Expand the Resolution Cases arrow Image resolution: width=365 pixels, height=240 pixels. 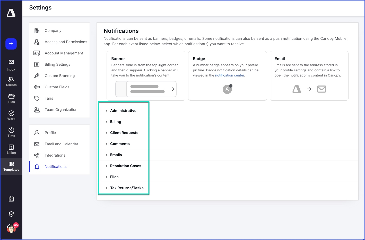pyautogui.click(x=107, y=166)
